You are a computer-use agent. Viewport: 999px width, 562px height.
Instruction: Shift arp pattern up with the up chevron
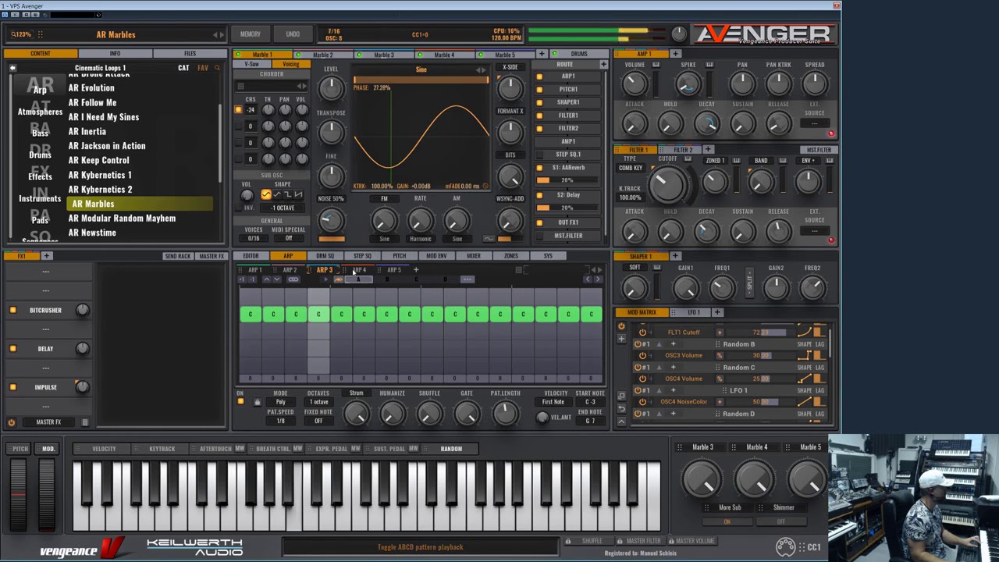pyautogui.click(x=266, y=279)
